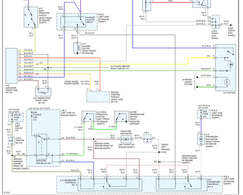Click the 'A/C SWITCH' label
The width and height of the screenshot is (243, 195).
pos(229,93)
